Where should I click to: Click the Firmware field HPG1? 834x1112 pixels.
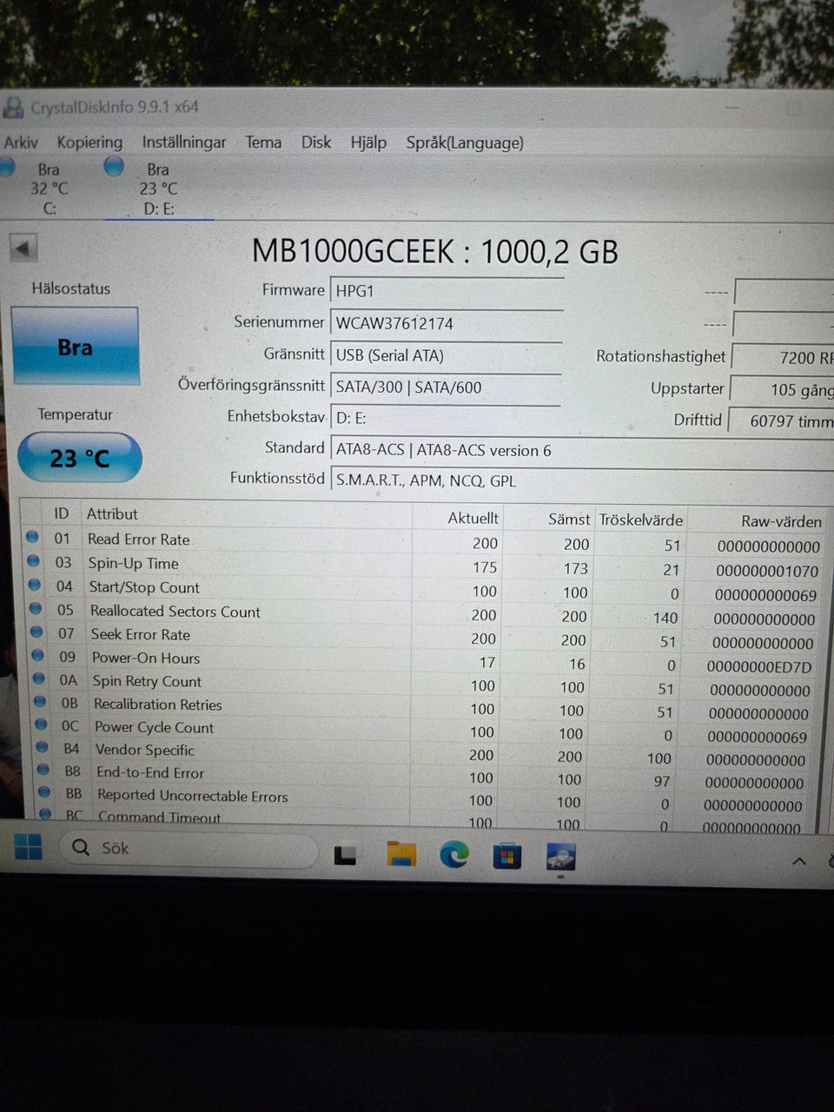447,291
